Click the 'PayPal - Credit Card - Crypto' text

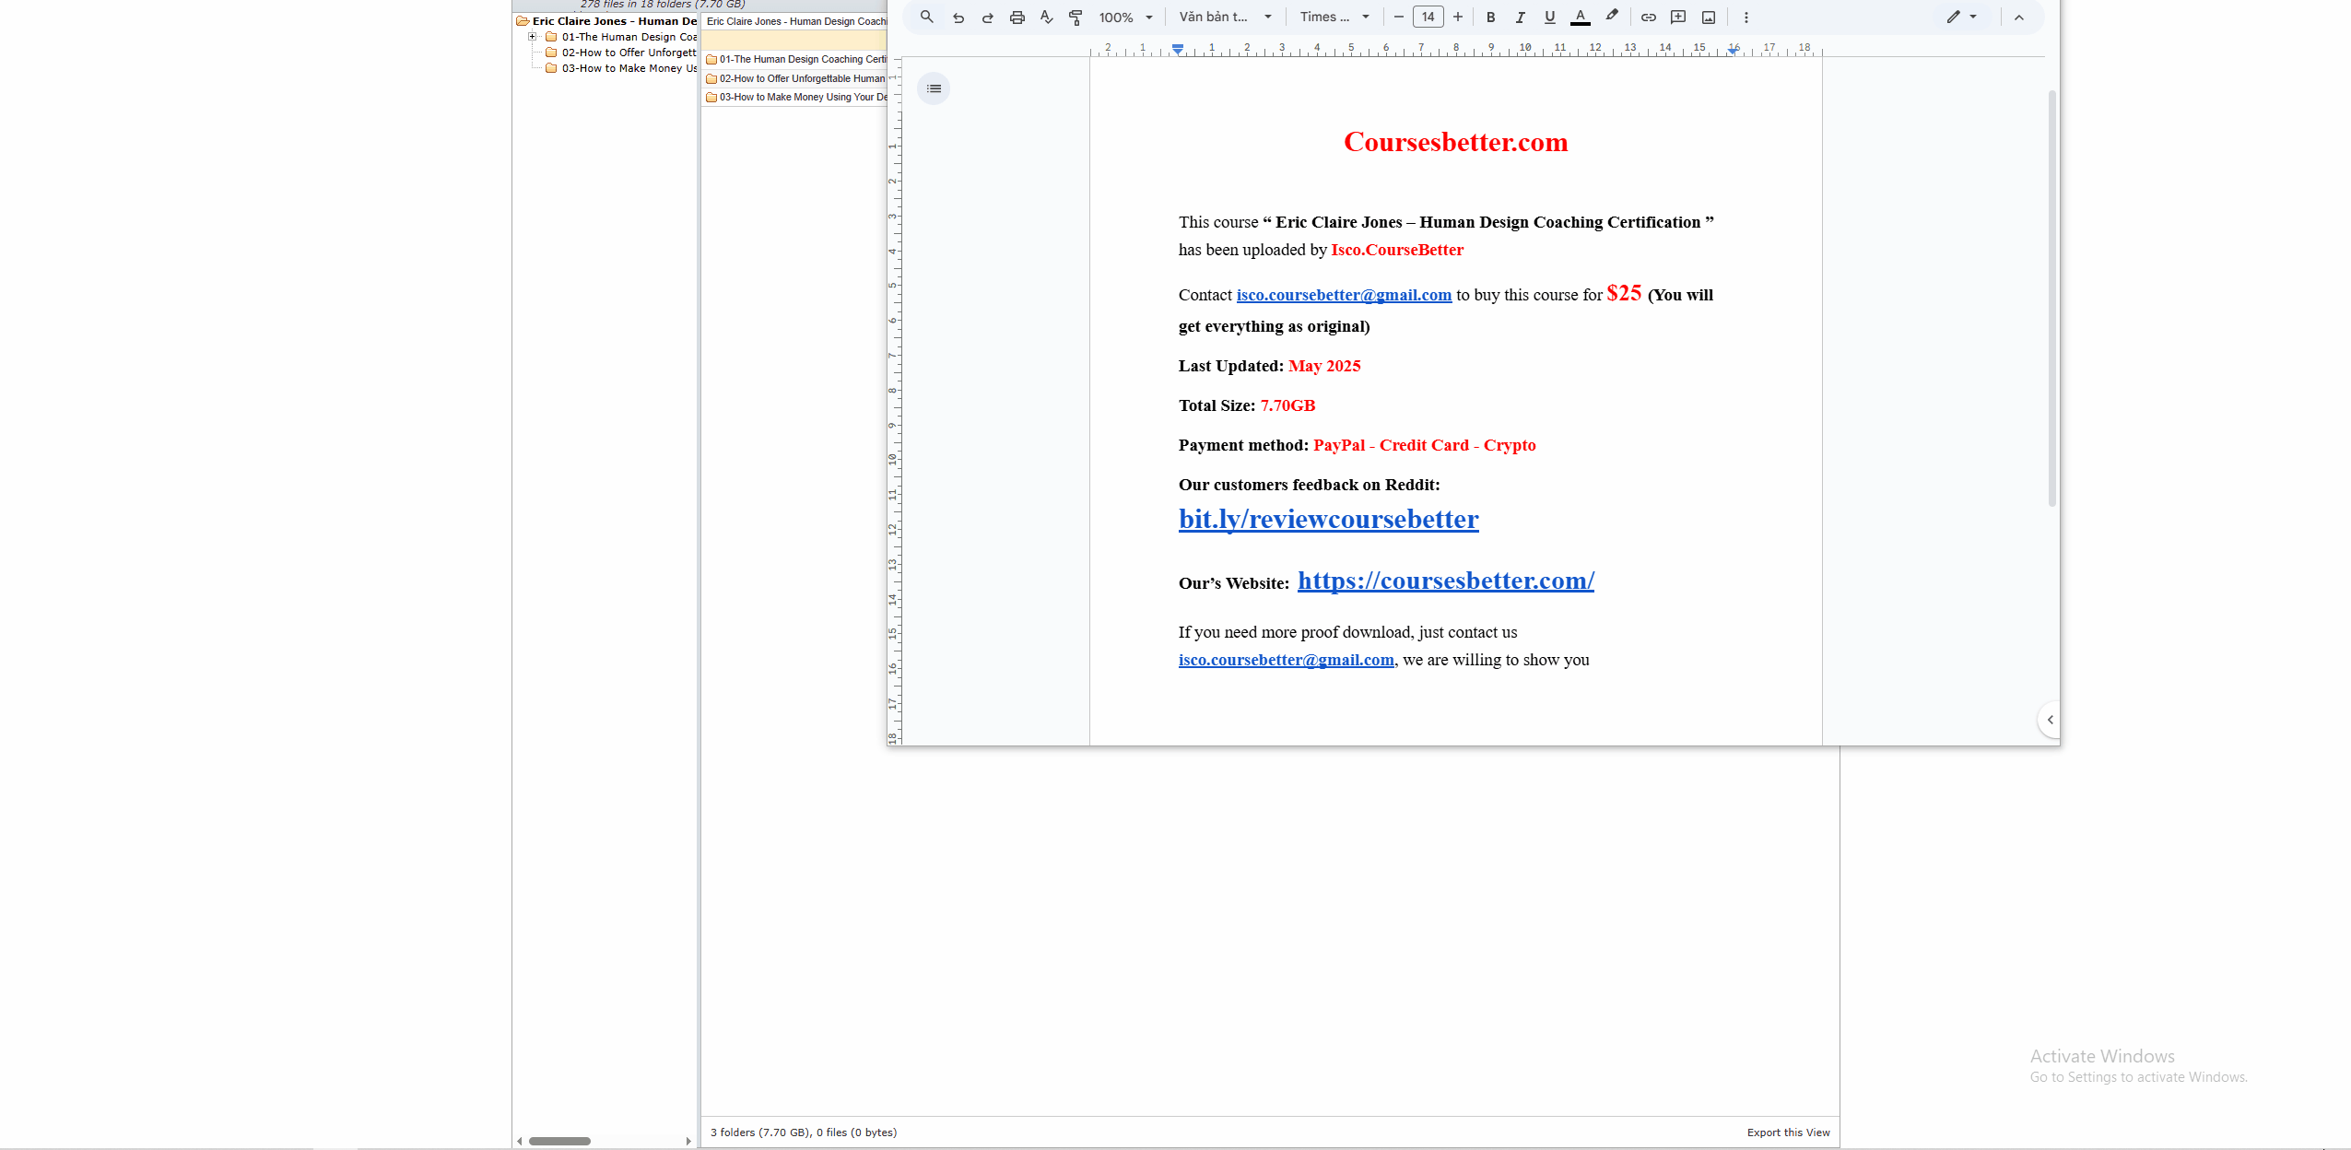click(x=1424, y=445)
